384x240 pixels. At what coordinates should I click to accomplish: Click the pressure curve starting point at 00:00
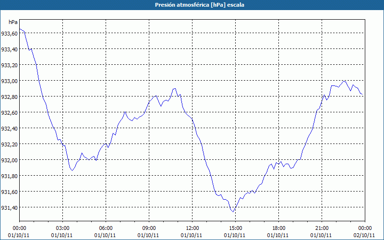click(x=20, y=29)
